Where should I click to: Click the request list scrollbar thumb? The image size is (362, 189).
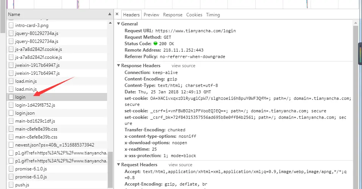point(111,170)
